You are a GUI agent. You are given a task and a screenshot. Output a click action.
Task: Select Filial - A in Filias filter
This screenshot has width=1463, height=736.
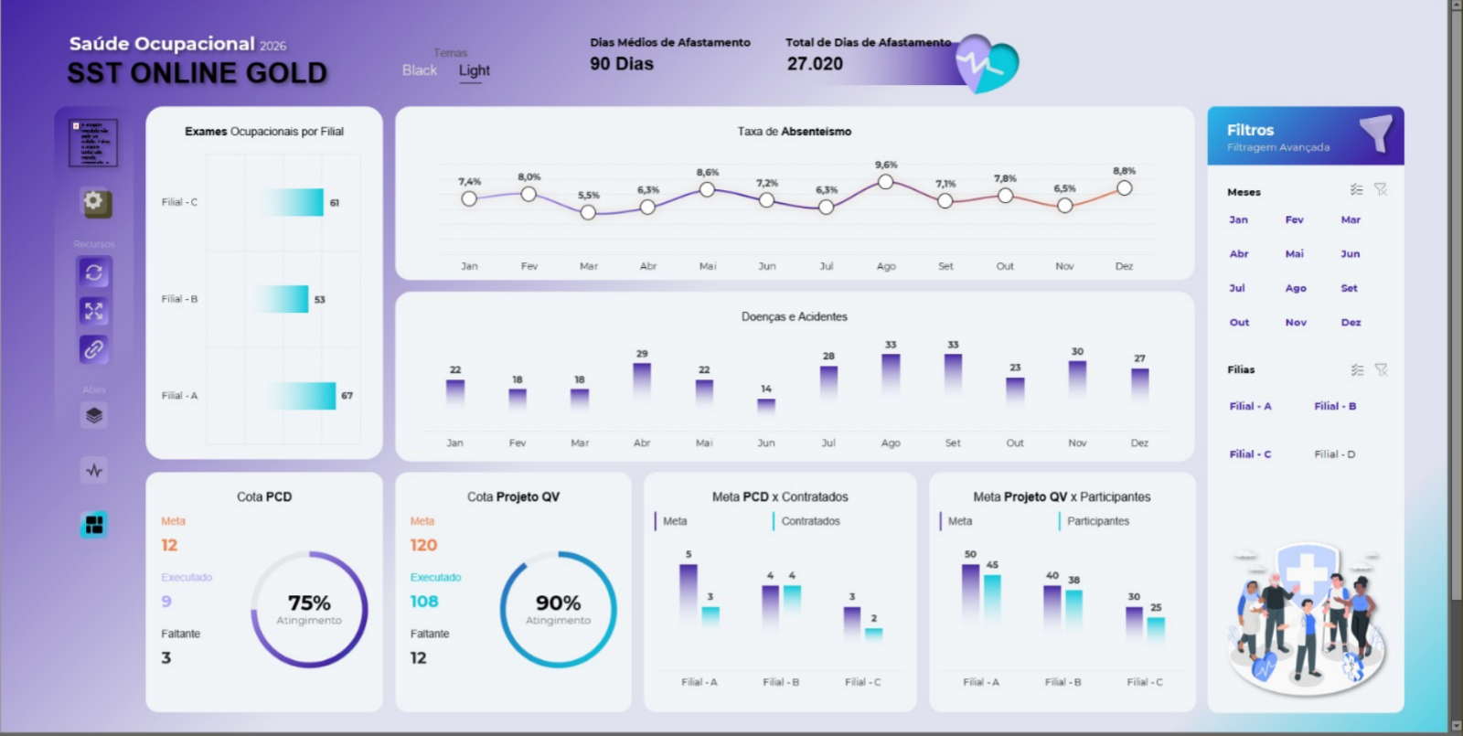point(1250,406)
